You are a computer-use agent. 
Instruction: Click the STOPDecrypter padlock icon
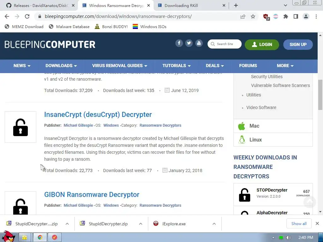click(244, 195)
